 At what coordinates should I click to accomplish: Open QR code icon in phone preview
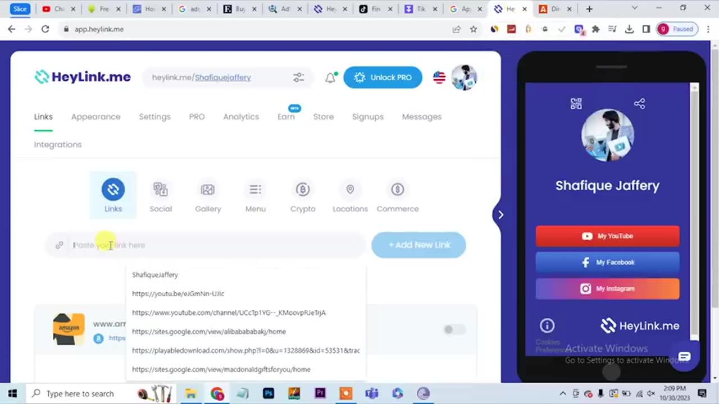[x=576, y=104]
